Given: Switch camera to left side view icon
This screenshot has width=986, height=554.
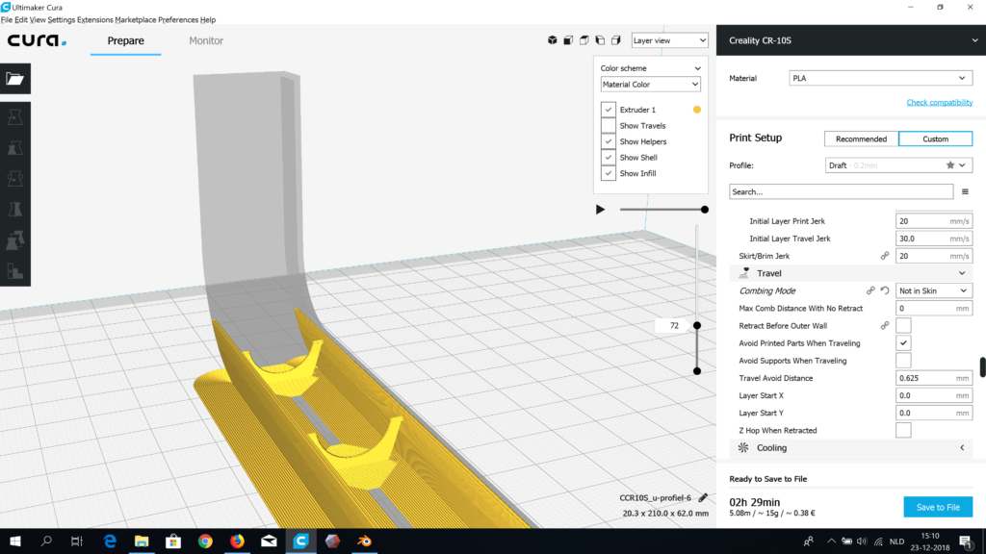Looking at the screenshot, I should pyautogui.click(x=600, y=40).
